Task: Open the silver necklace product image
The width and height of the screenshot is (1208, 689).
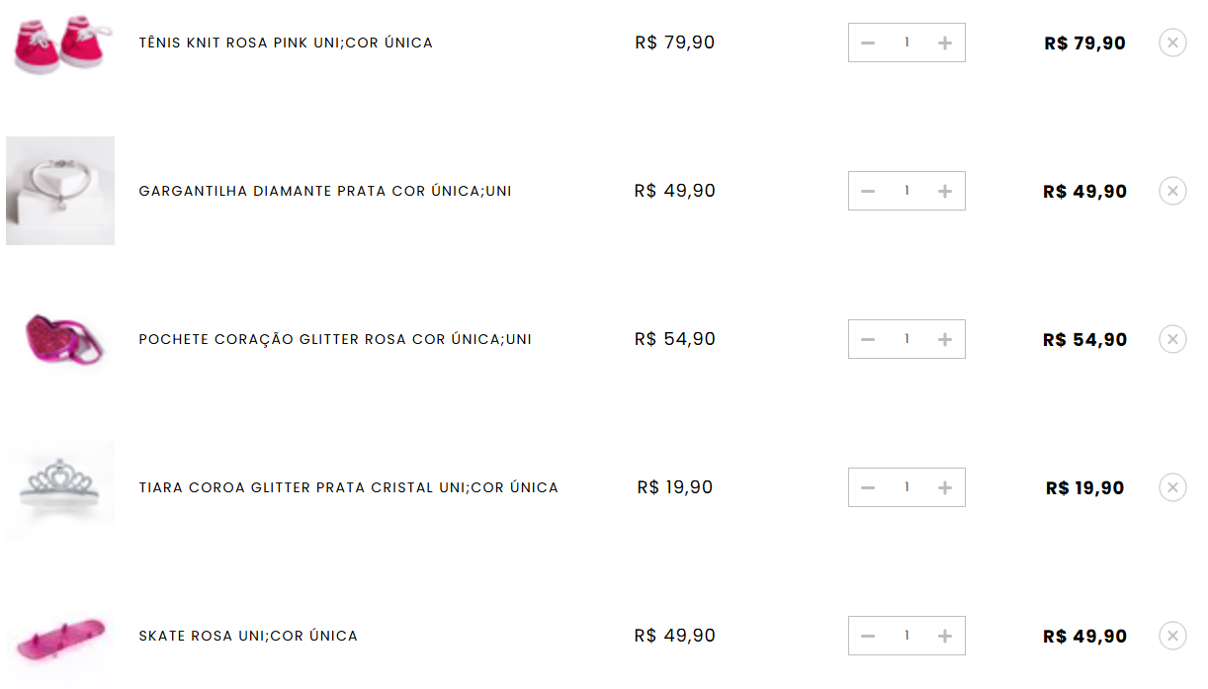Action: [60, 191]
